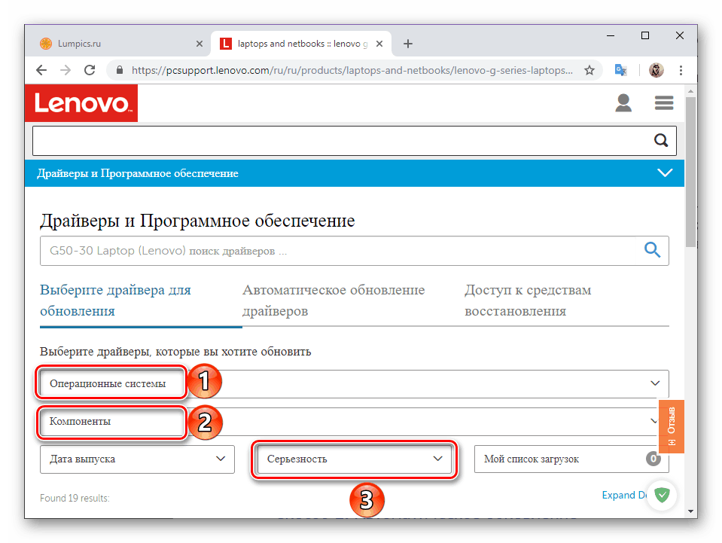Select the Выберите драйвера для обновления tab
The image size is (722, 543).
coord(116,300)
